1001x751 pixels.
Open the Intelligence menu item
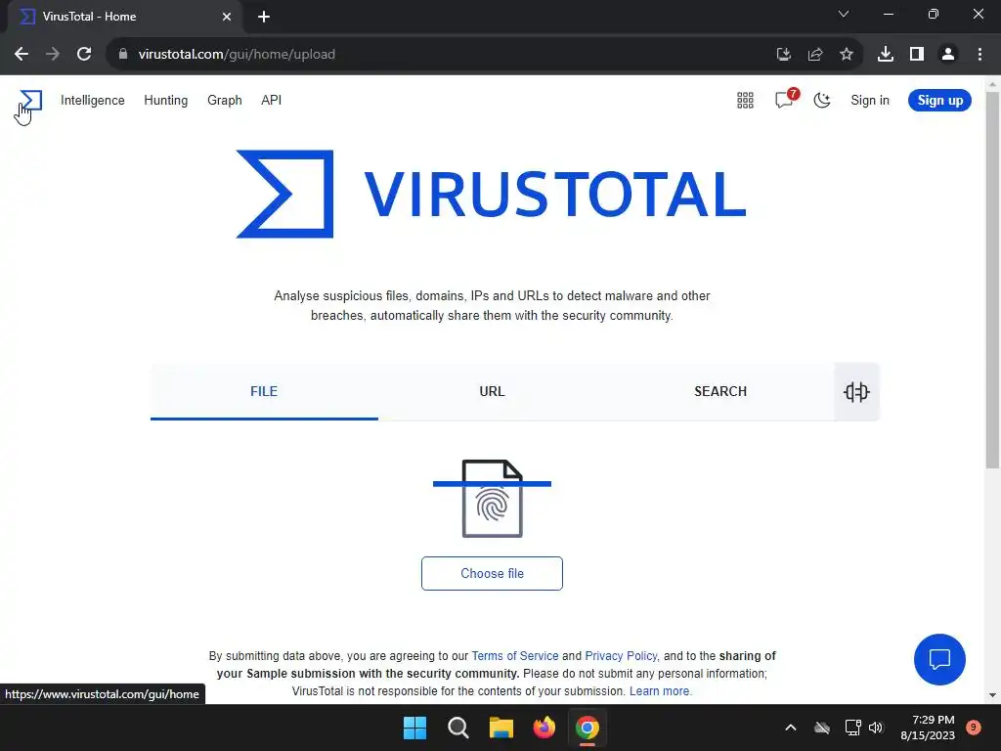point(93,101)
